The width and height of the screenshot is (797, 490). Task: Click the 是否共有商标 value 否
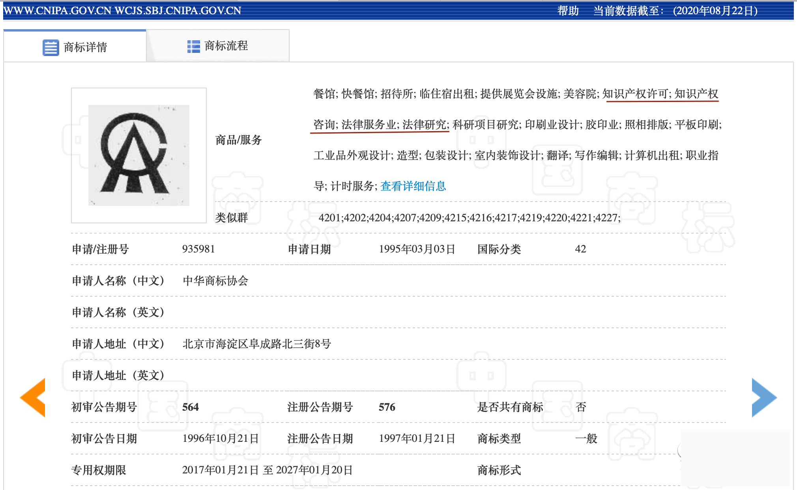click(582, 407)
